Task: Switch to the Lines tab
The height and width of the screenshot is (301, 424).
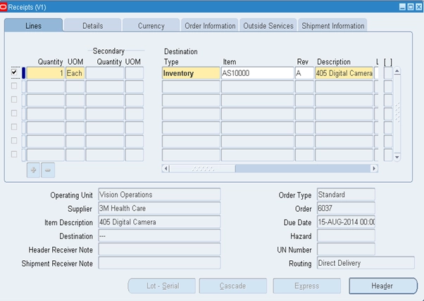Action: [34, 25]
